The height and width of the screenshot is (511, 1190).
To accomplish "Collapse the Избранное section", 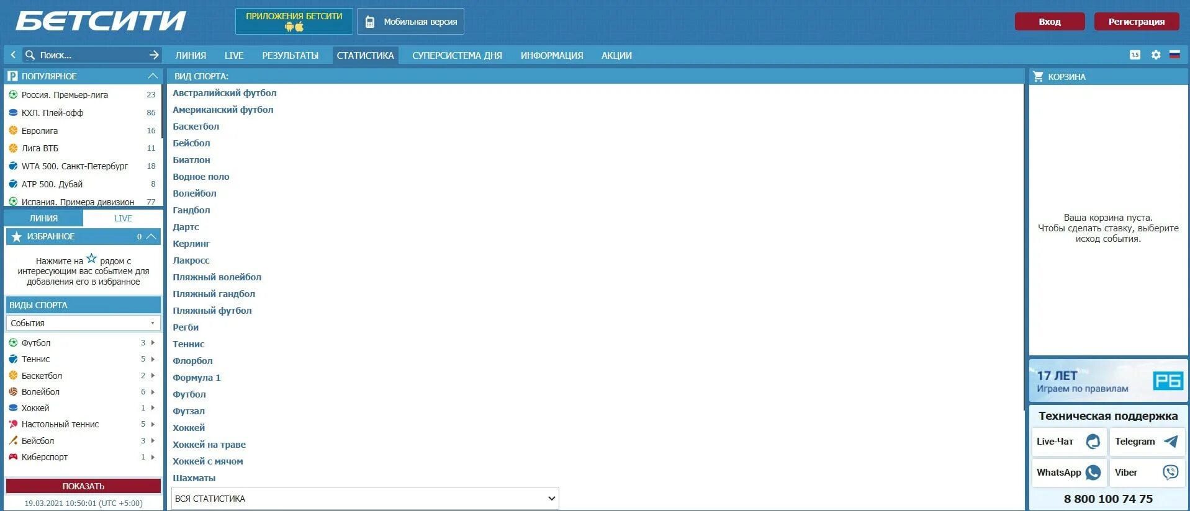I will pos(151,236).
